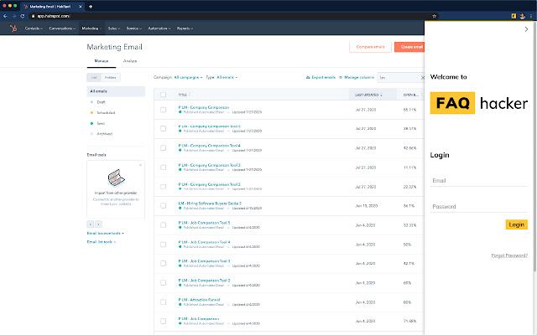Open the FAQ hacker extension icon
This screenshot has height=335, width=537.
click(x=514, y=16)
